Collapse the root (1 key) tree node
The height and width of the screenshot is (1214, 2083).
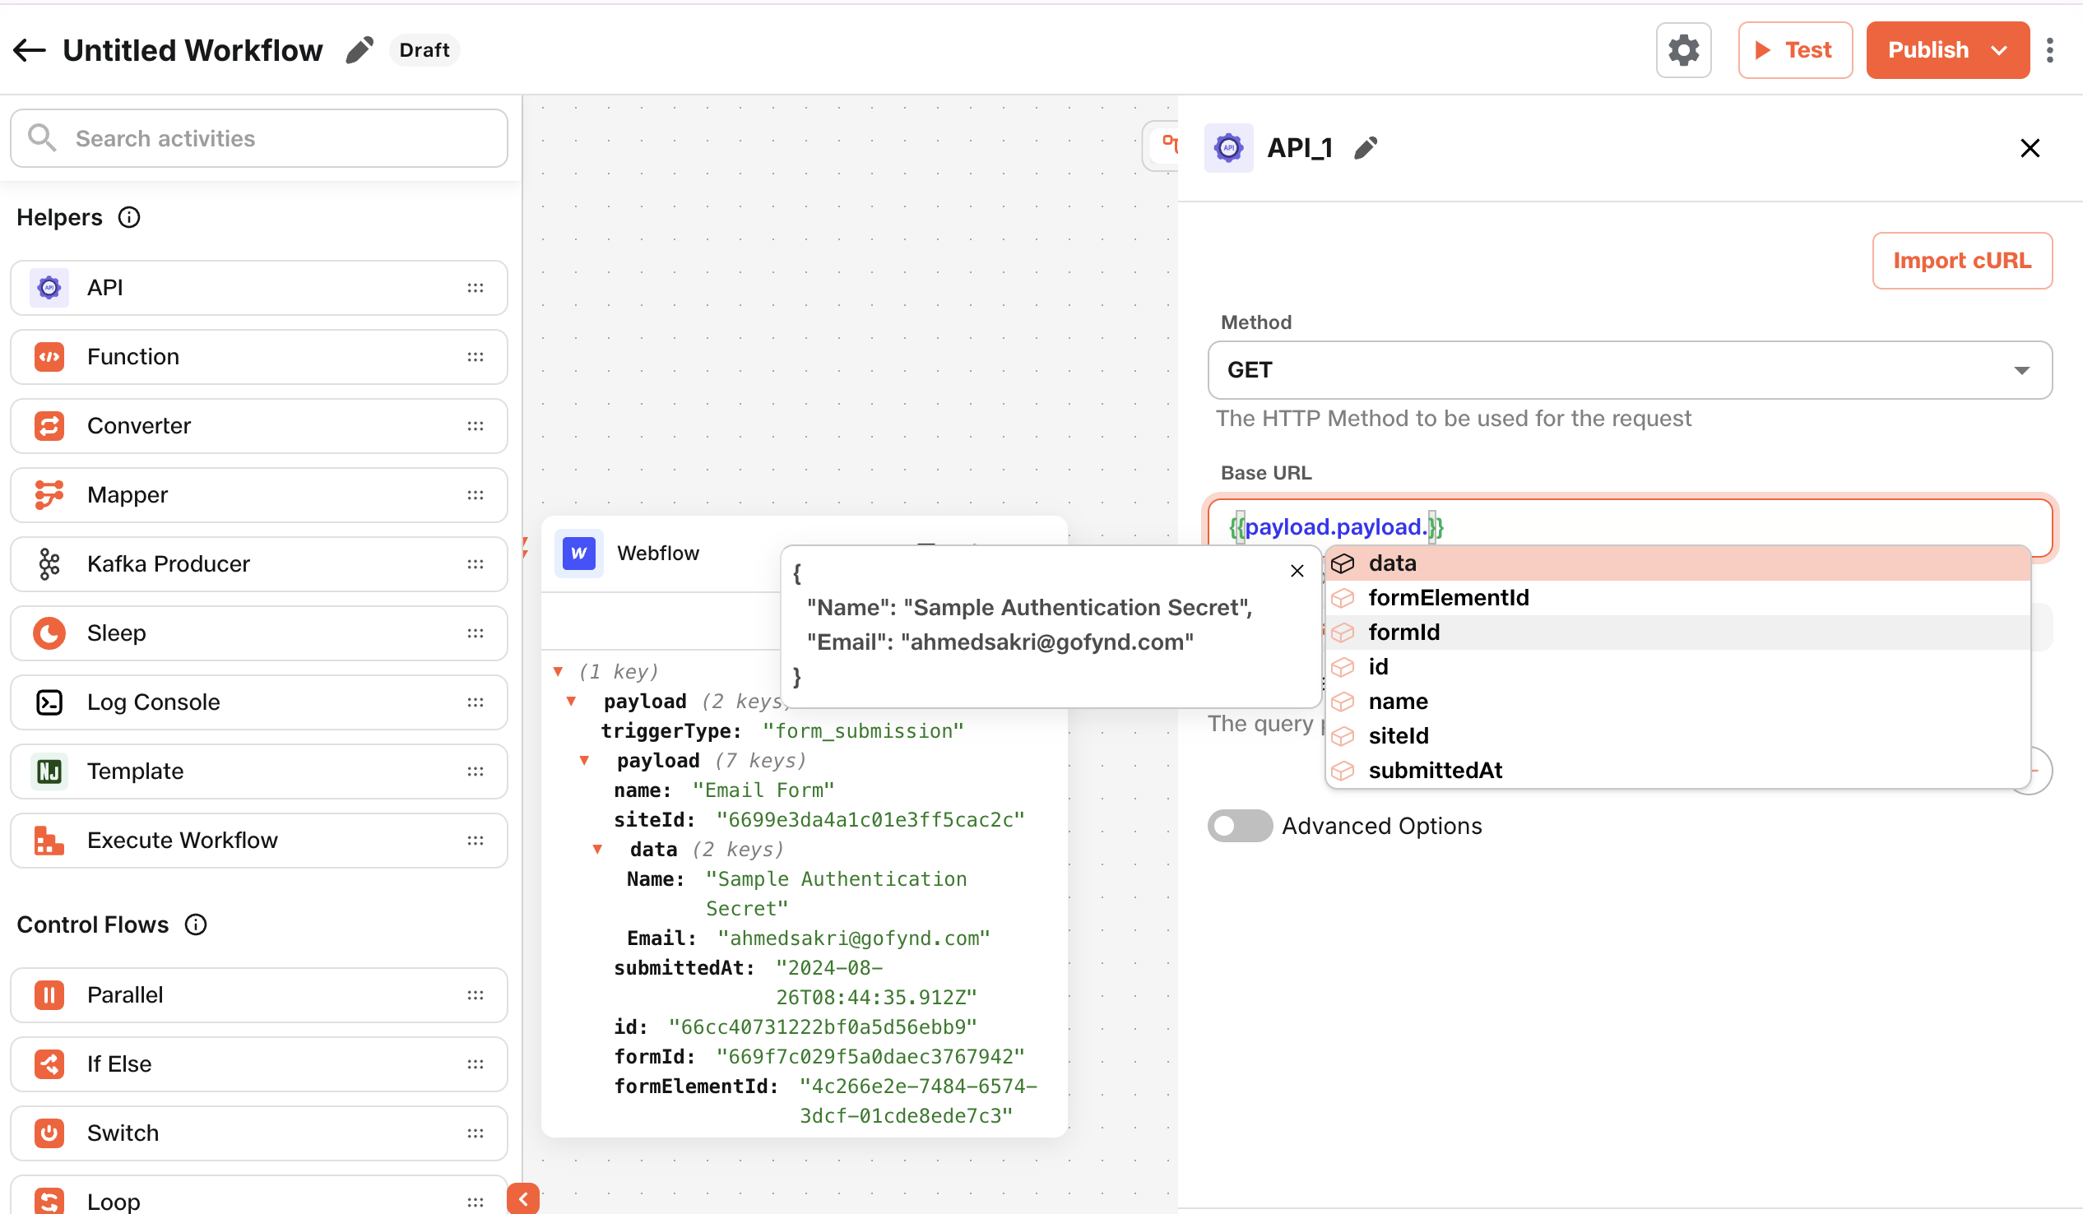click(558, 672)
